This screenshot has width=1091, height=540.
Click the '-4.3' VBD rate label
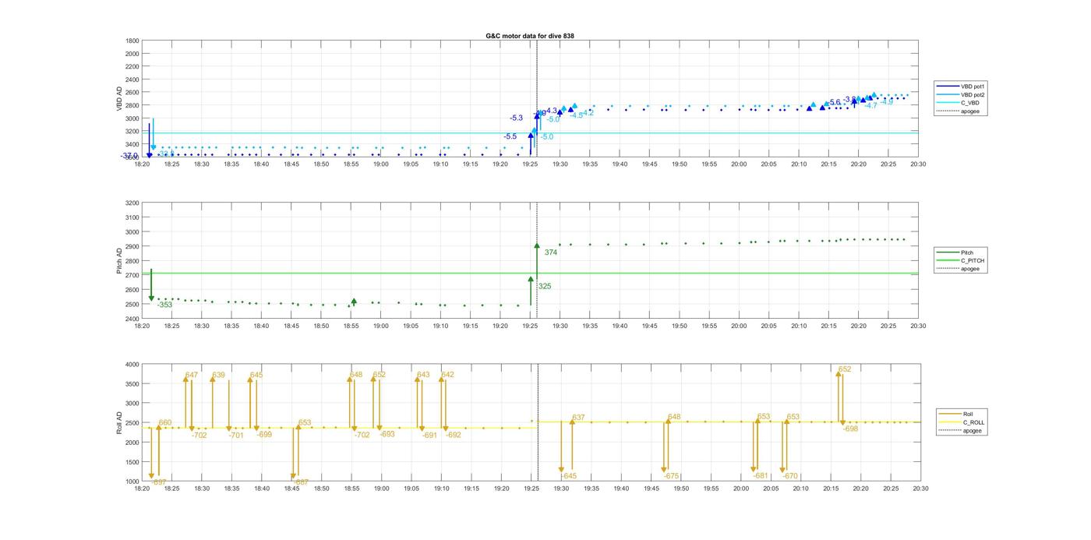pyautogui.click(x=551, y=111)
